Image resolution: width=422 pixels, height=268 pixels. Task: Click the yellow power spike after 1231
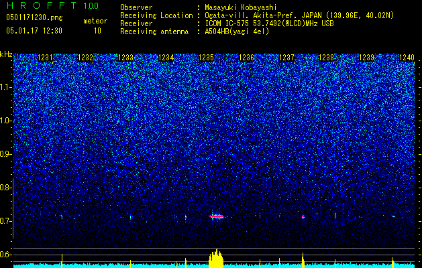click(x=62, y=261)
